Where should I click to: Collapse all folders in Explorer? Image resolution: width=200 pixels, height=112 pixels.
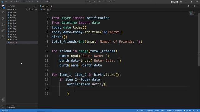(x=36, y=9)
